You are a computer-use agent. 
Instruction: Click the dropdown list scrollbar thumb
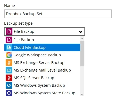[x=82, y=53]
